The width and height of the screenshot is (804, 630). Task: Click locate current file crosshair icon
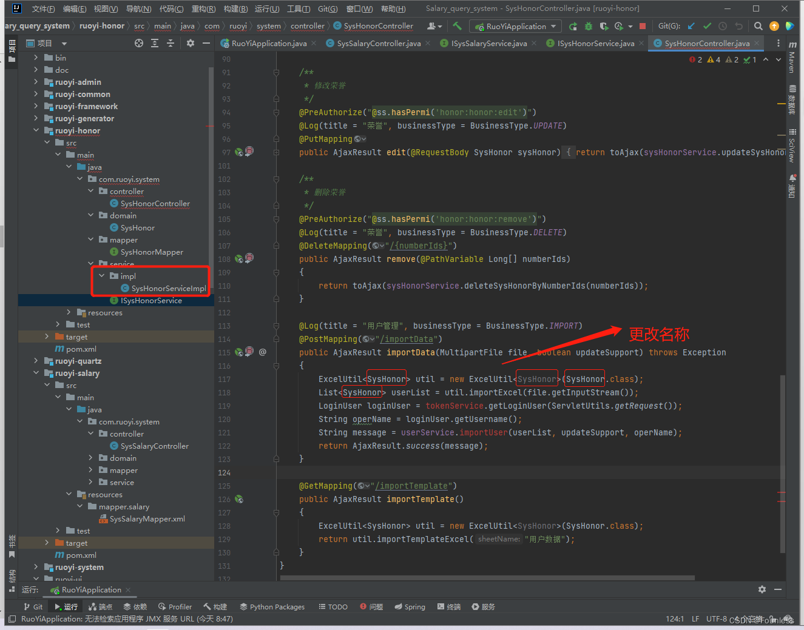tap(139, 43)
